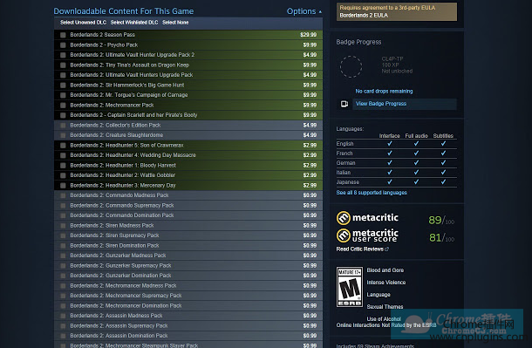The width and height of the screenshot is (532, 348).
Task: Open Headhunter 3: Mercenary Day entry
Action: coord(188,185)
